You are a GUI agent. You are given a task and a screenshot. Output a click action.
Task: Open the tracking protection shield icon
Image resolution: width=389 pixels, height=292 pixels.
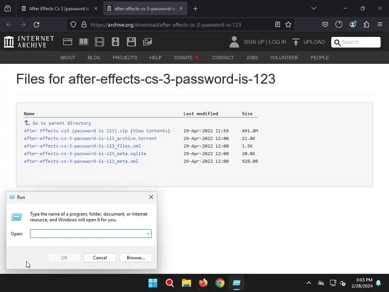coord(73,25)
